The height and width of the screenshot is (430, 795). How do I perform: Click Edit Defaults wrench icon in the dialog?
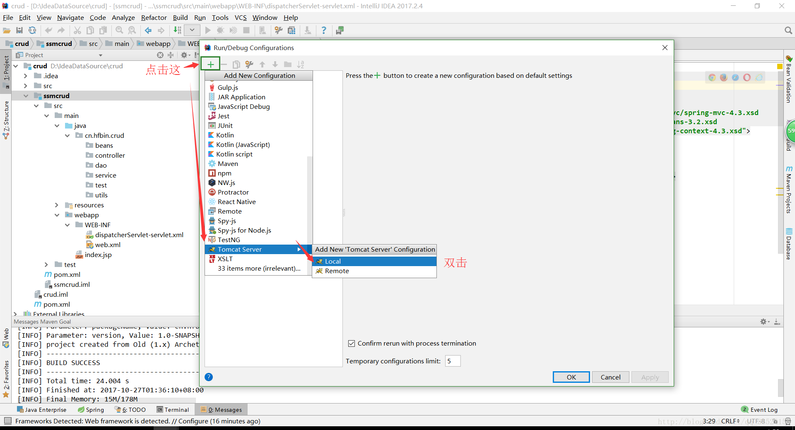click(249, 64)
